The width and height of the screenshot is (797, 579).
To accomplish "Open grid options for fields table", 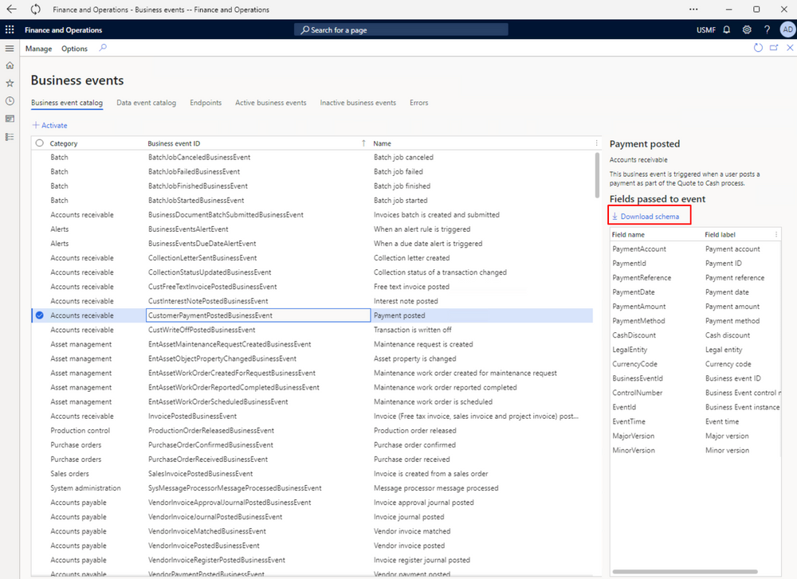I will pos(776,235).
